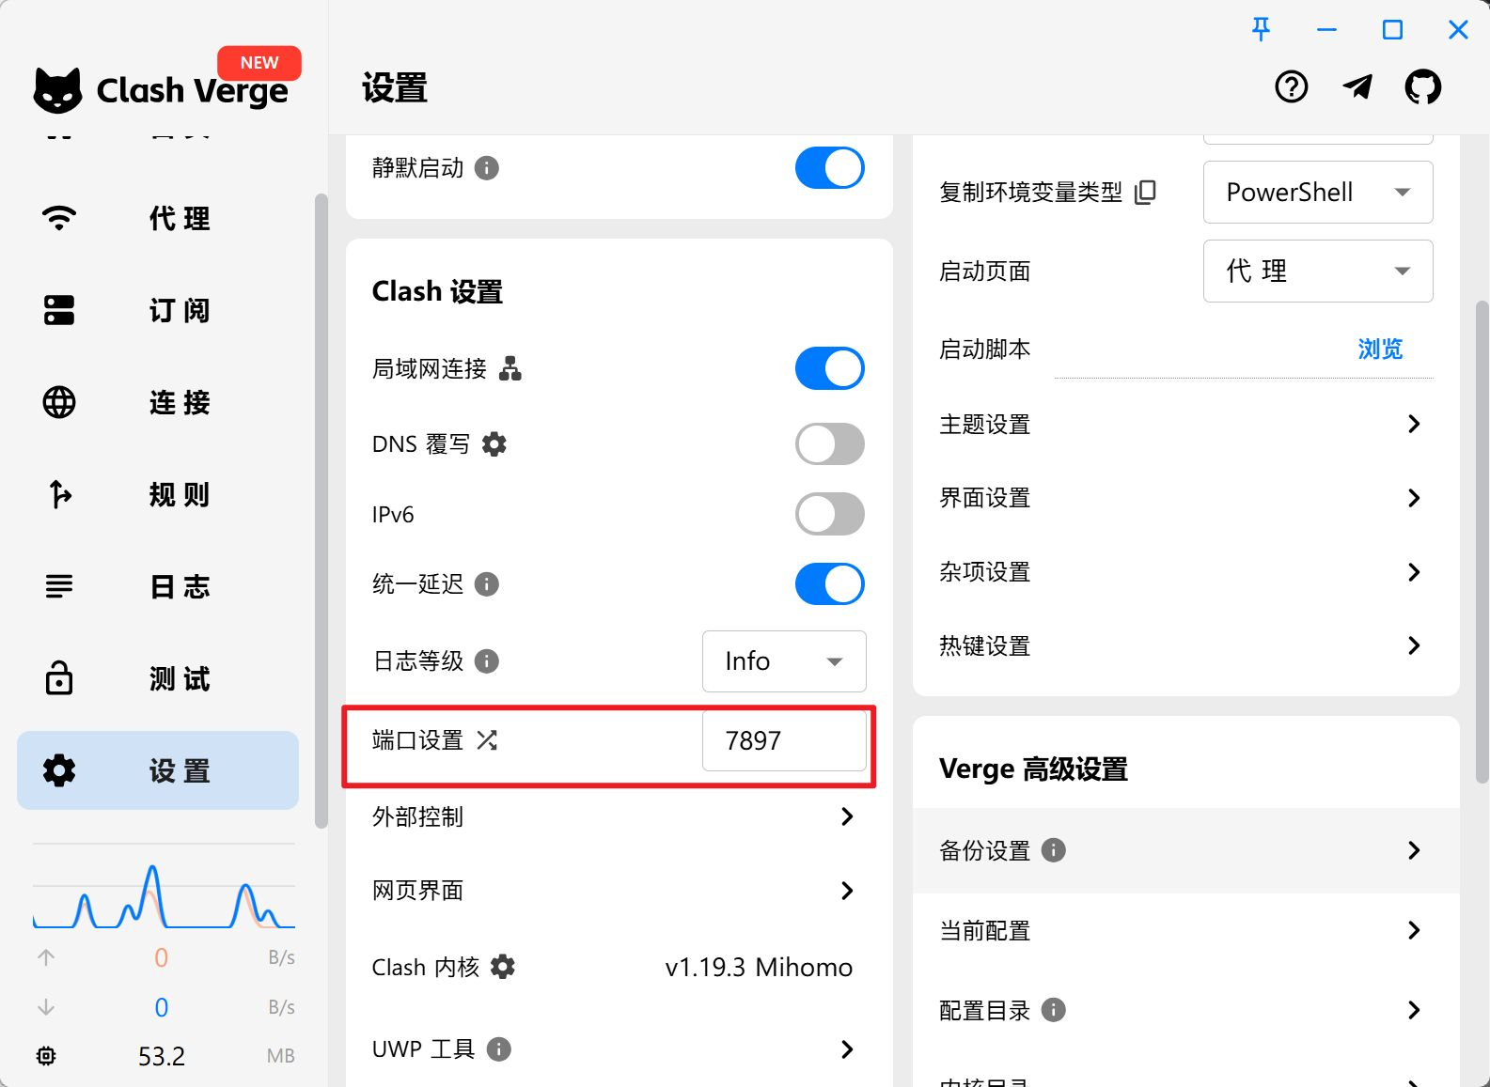
Task: Click the lines icon for 日志
Action: (59, 586)
